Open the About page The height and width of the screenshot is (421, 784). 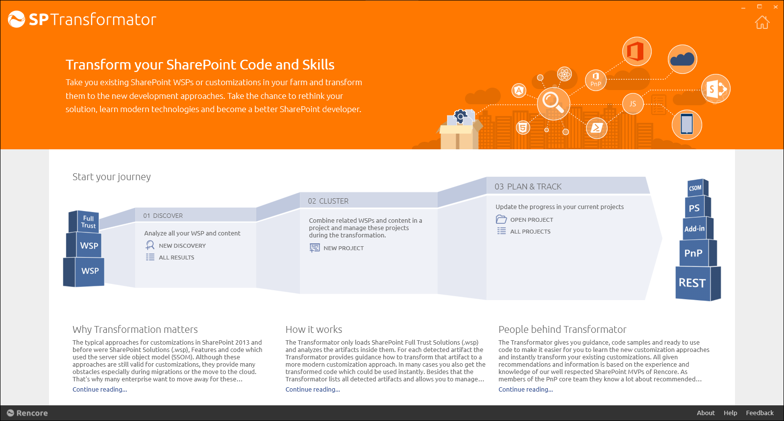(706, 413)
